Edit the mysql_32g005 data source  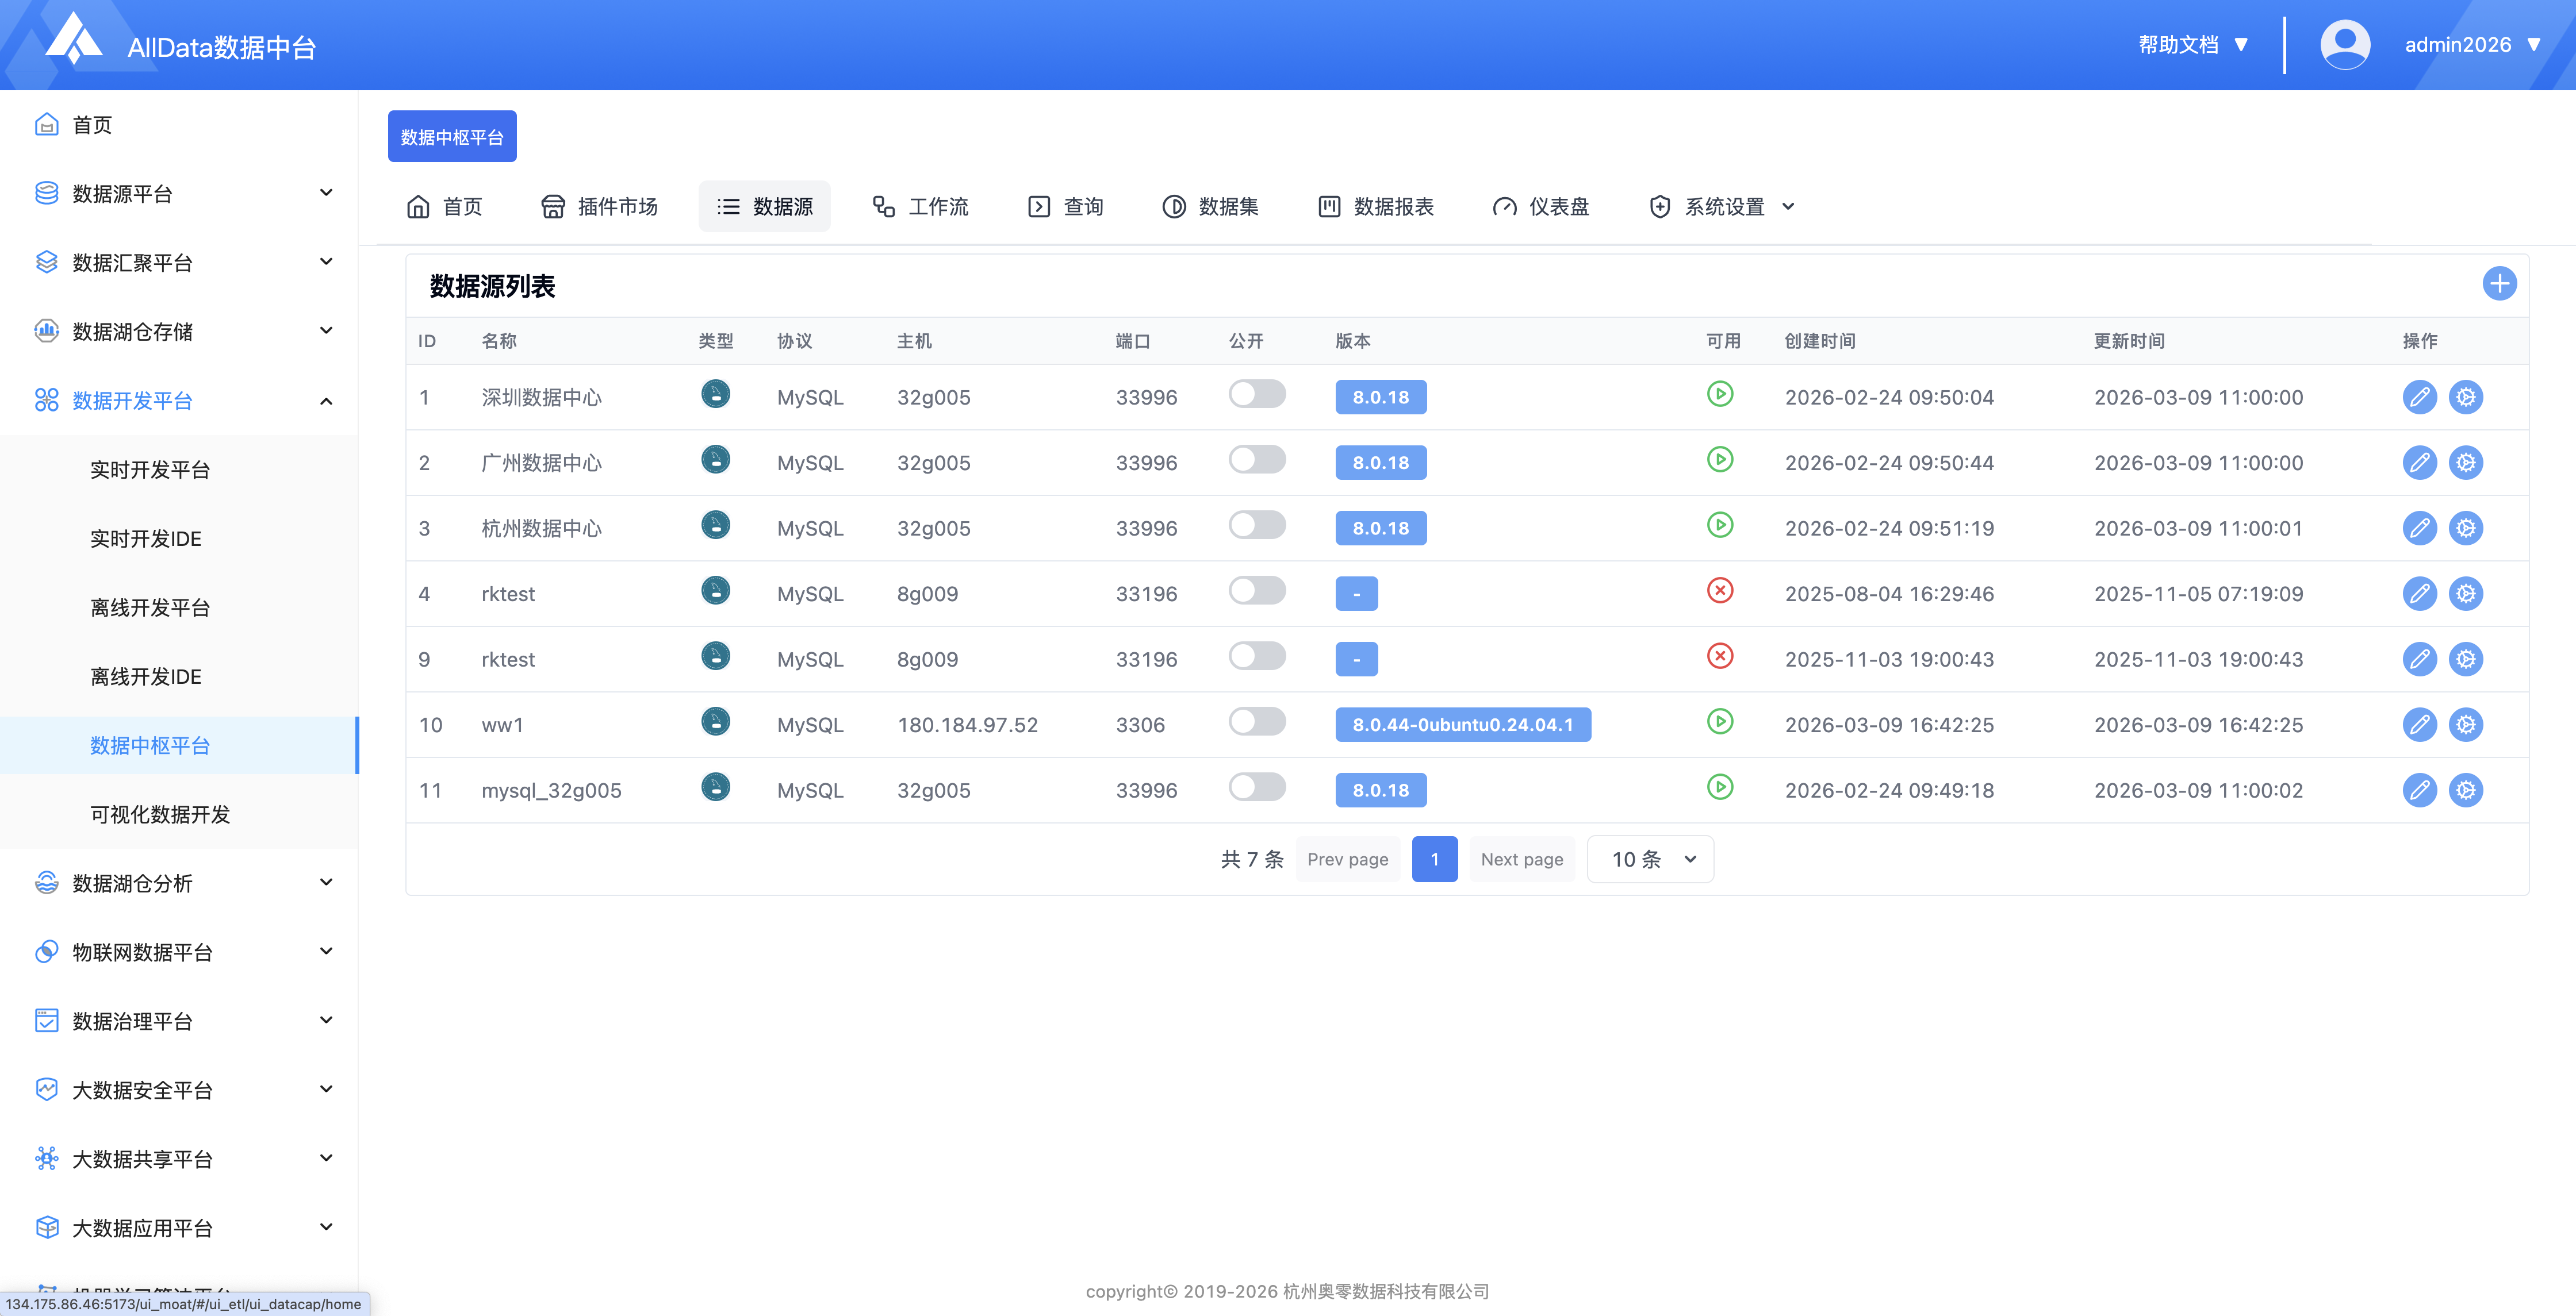coord(2419,790)
